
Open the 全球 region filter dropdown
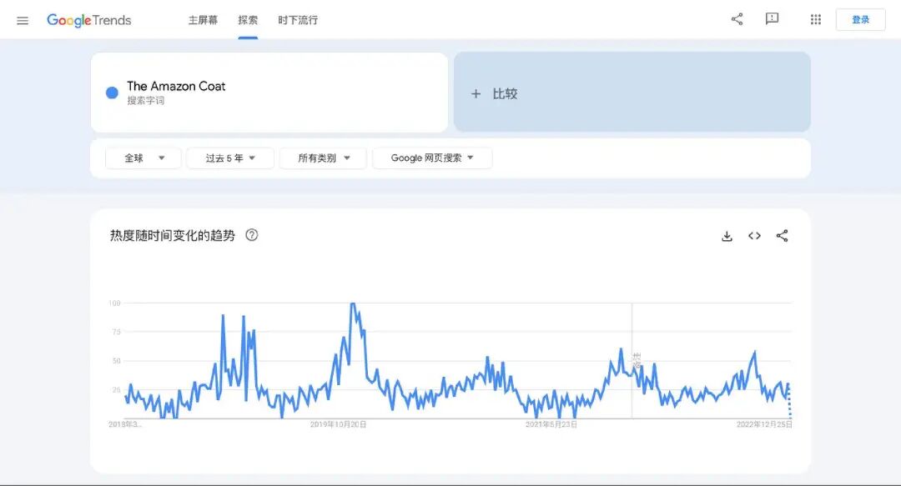(143, 158)
